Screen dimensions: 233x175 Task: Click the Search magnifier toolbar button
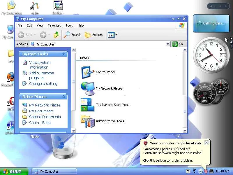tap(73, 35)
